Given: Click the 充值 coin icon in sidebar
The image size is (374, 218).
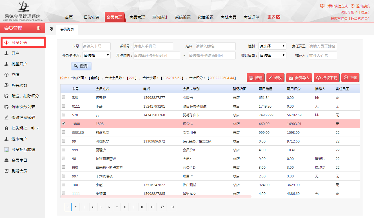Looking at the screenshot, I should 6,75.
